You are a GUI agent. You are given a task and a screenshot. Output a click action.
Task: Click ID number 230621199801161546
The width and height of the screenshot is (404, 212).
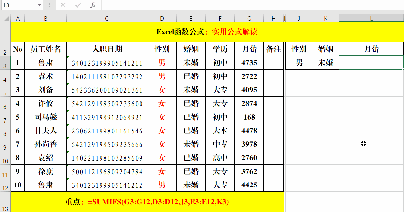coord(107,131)
